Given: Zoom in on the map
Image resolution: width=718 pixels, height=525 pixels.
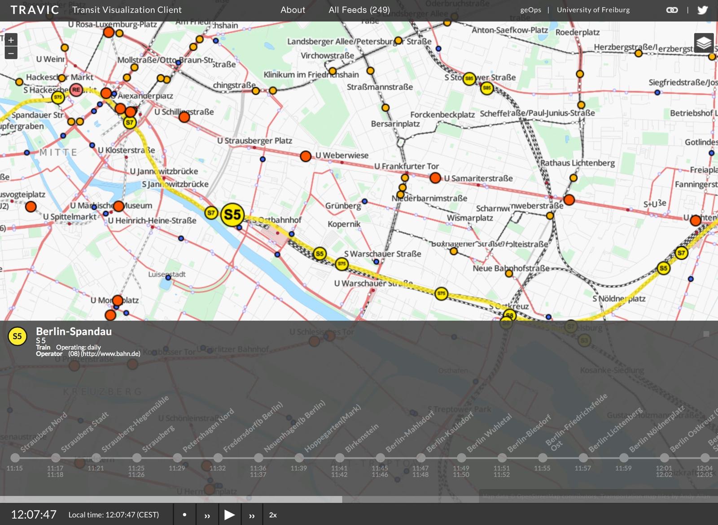Looking at the screenshot, I should [x=11, y=40].
